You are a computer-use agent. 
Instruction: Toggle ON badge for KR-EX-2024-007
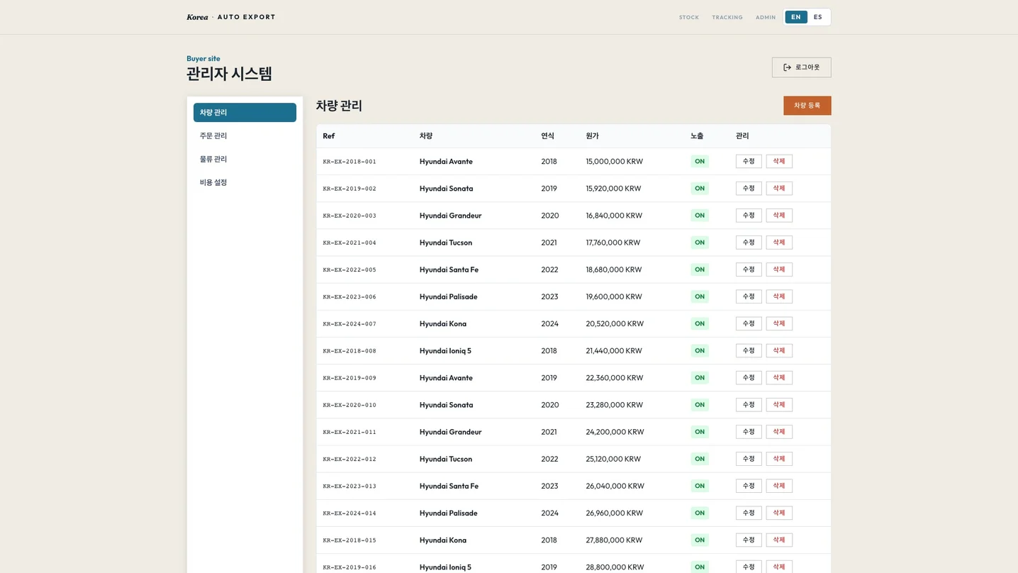click(700, 323)
